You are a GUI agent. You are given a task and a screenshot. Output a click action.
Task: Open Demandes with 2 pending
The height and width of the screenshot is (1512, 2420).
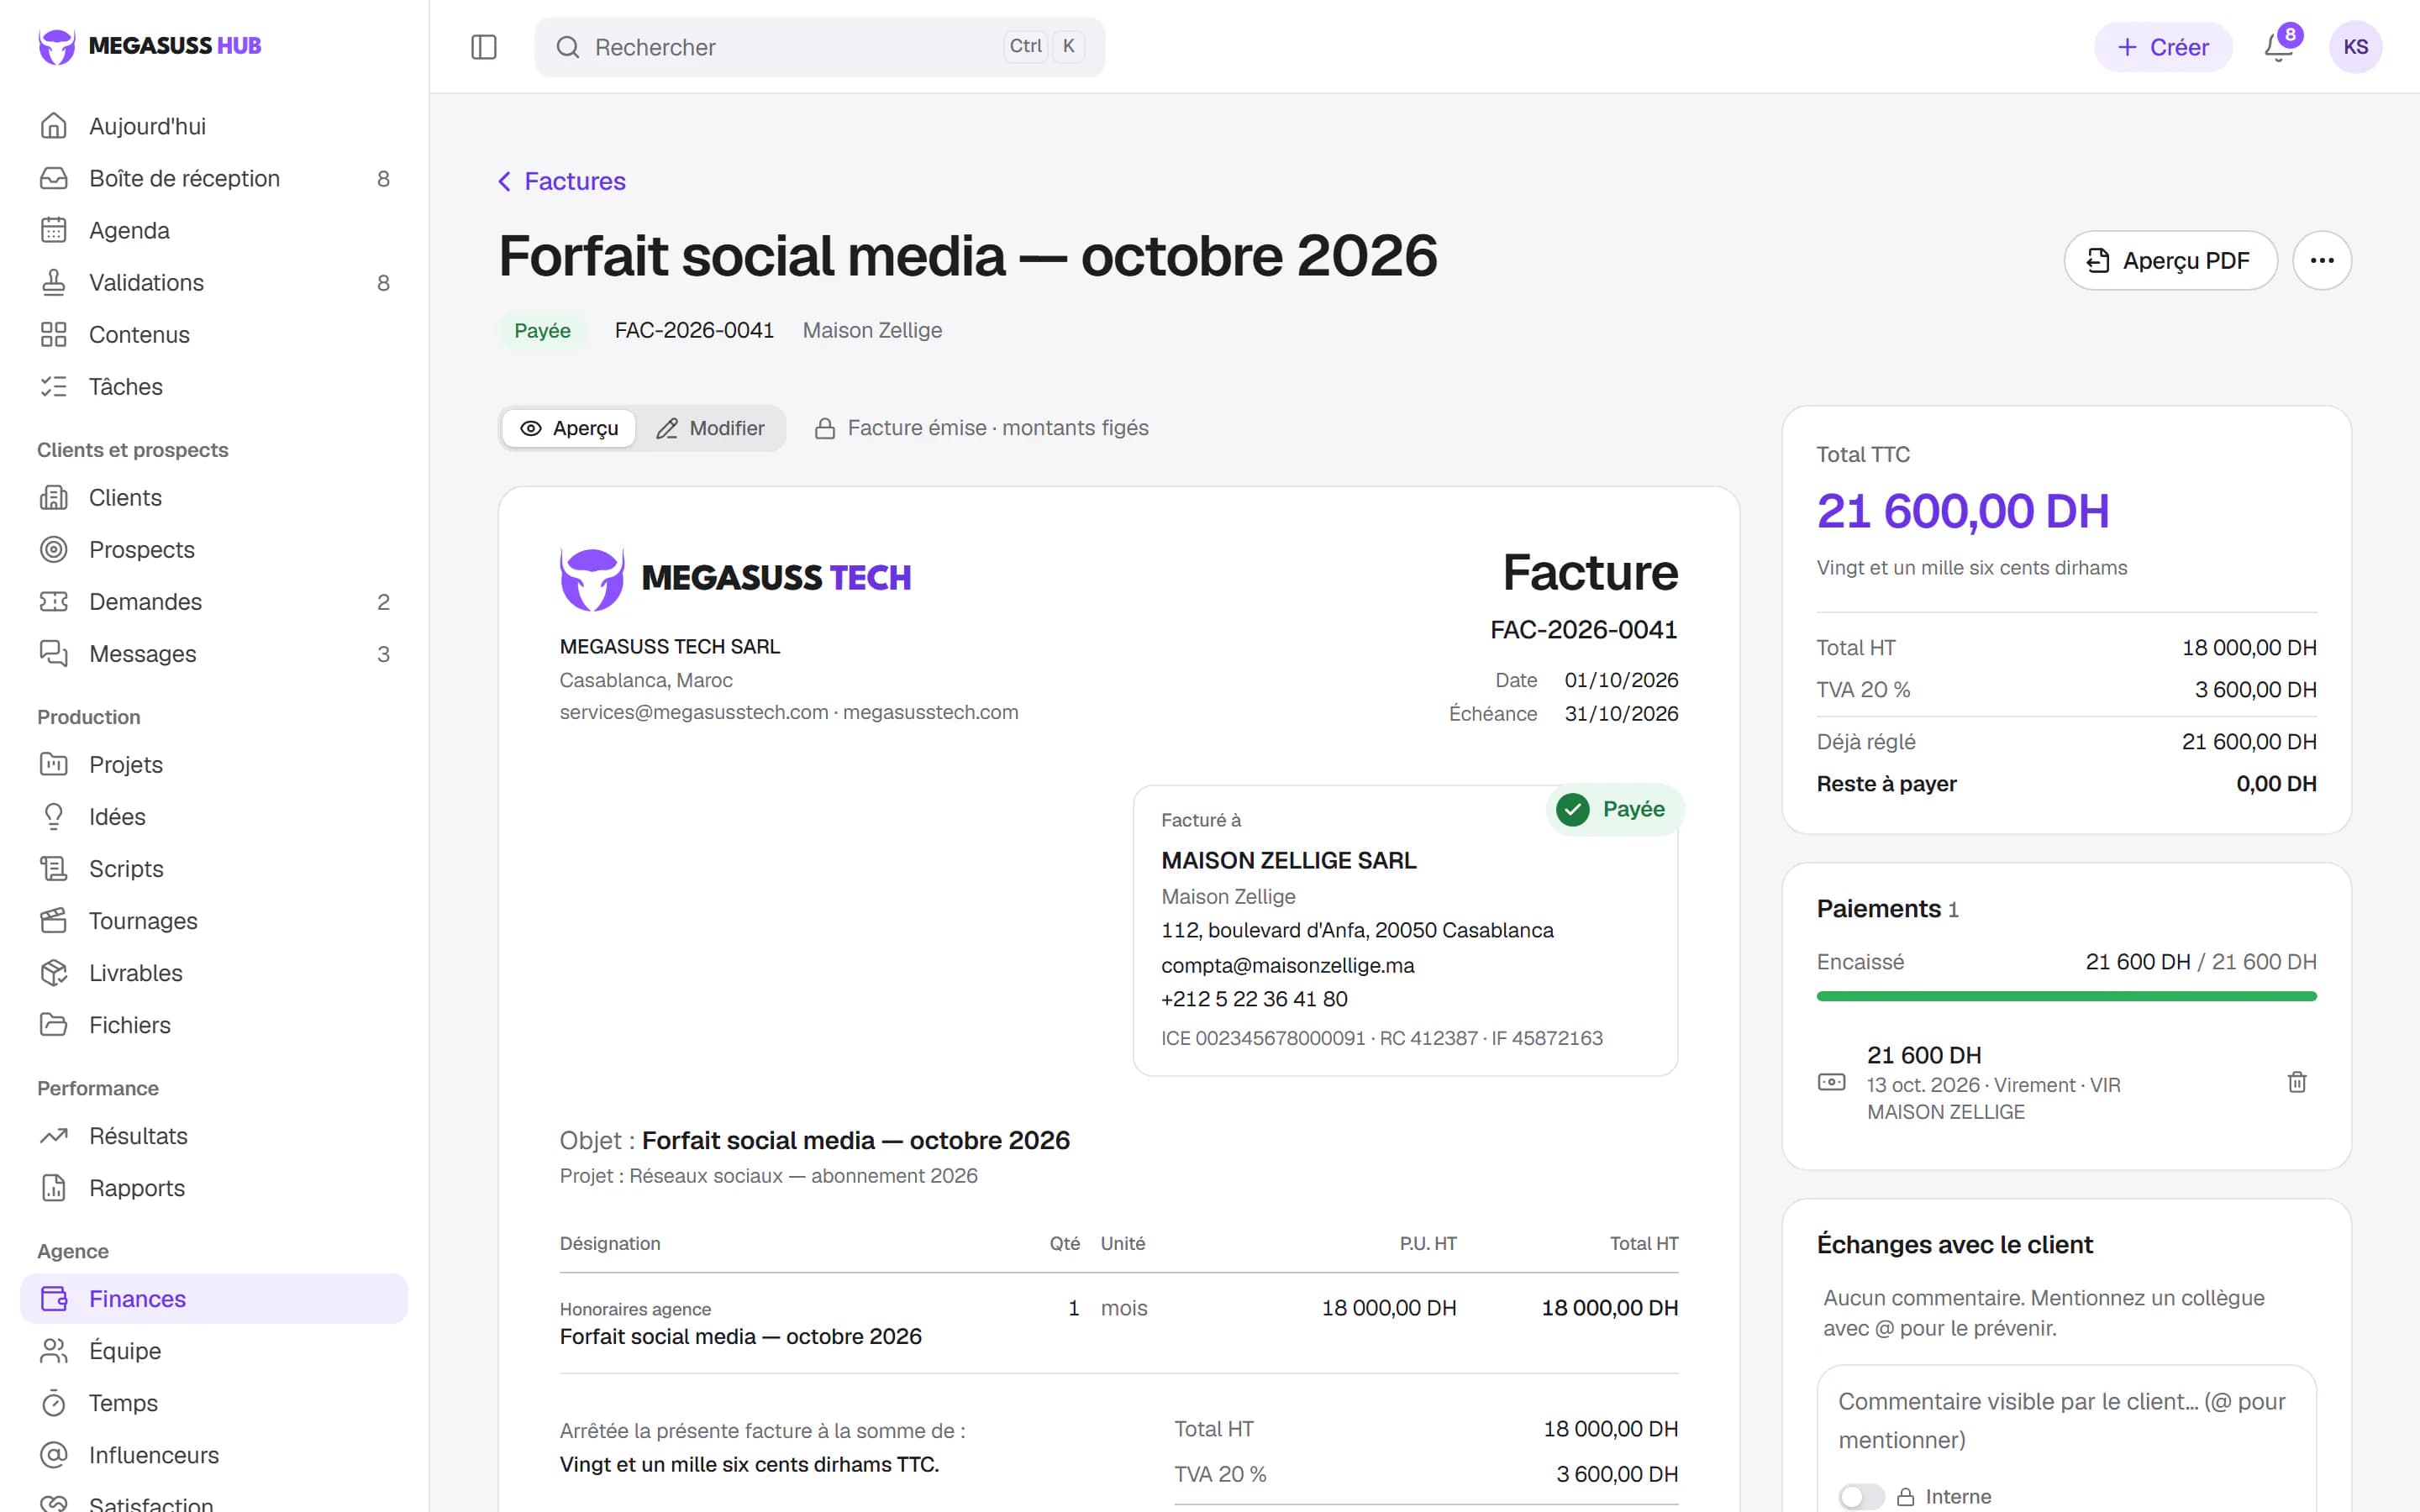(214, 601)
